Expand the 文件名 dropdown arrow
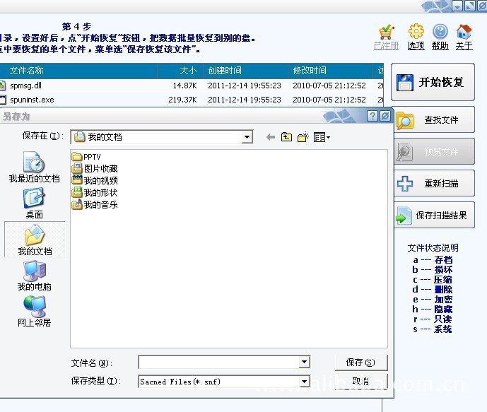This screenshot has width=487, height=412. coord(305,362)
